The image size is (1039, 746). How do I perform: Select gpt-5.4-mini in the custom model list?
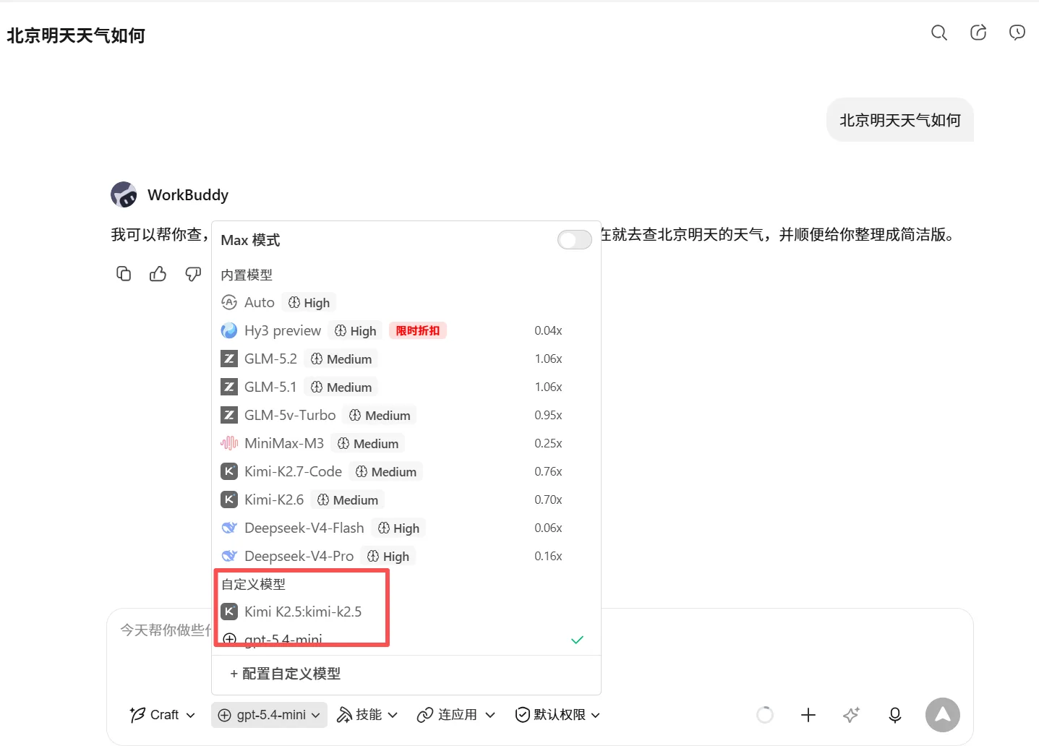click(x=406, y=640)
